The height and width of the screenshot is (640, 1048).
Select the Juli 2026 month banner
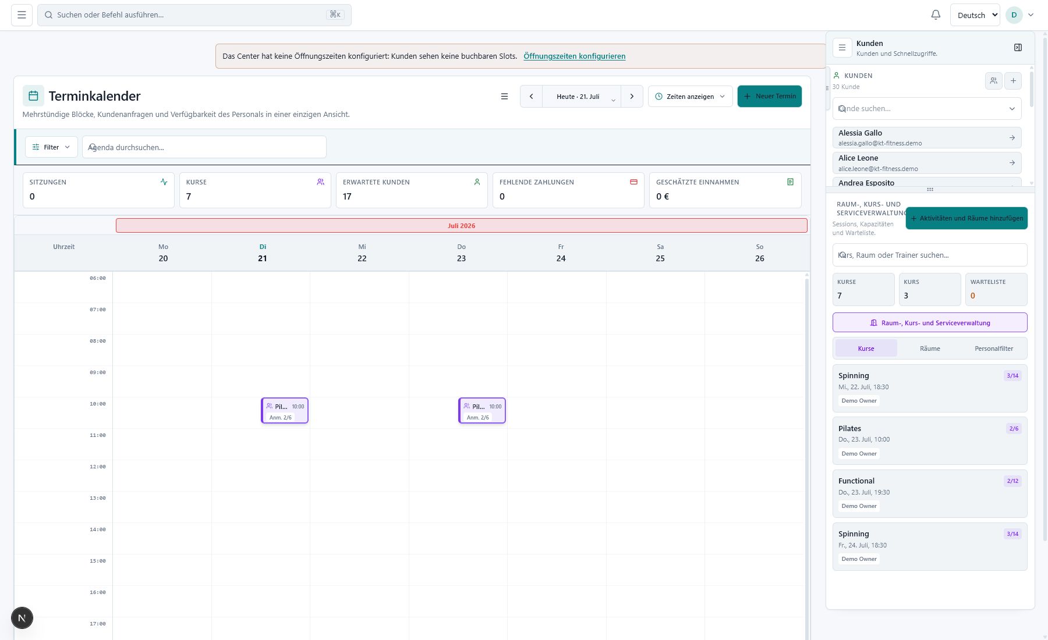tap(461, 226)
